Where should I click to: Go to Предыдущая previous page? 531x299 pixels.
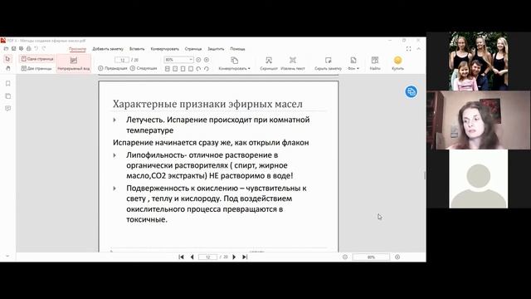coord(113,68)
